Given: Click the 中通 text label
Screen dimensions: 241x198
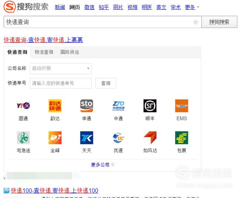Looking at the screenshot, I should tap(118, 118).
